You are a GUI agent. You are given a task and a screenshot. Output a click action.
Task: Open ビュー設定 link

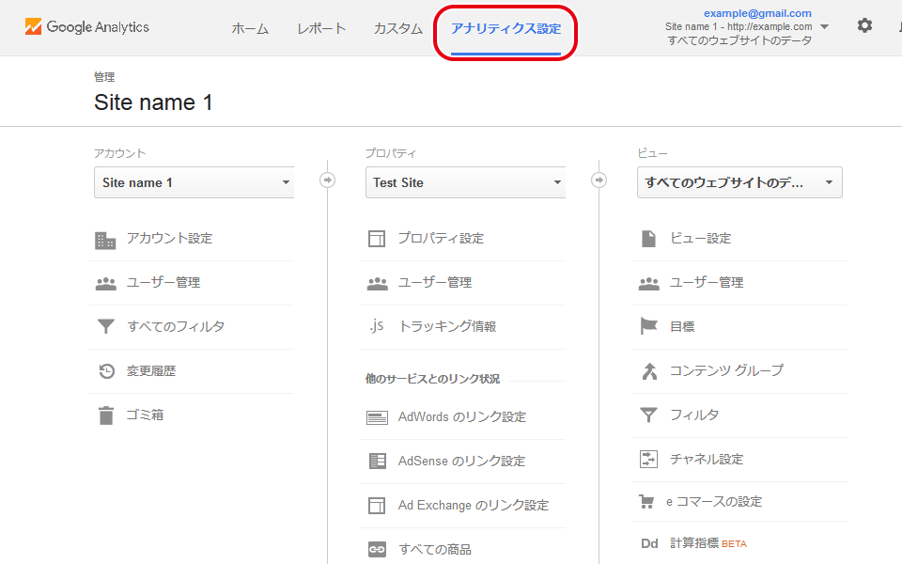click(701, 238)
